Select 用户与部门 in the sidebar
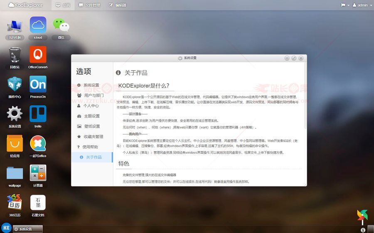The width and height of the screenshot is (374, 233). coord(92,96)
